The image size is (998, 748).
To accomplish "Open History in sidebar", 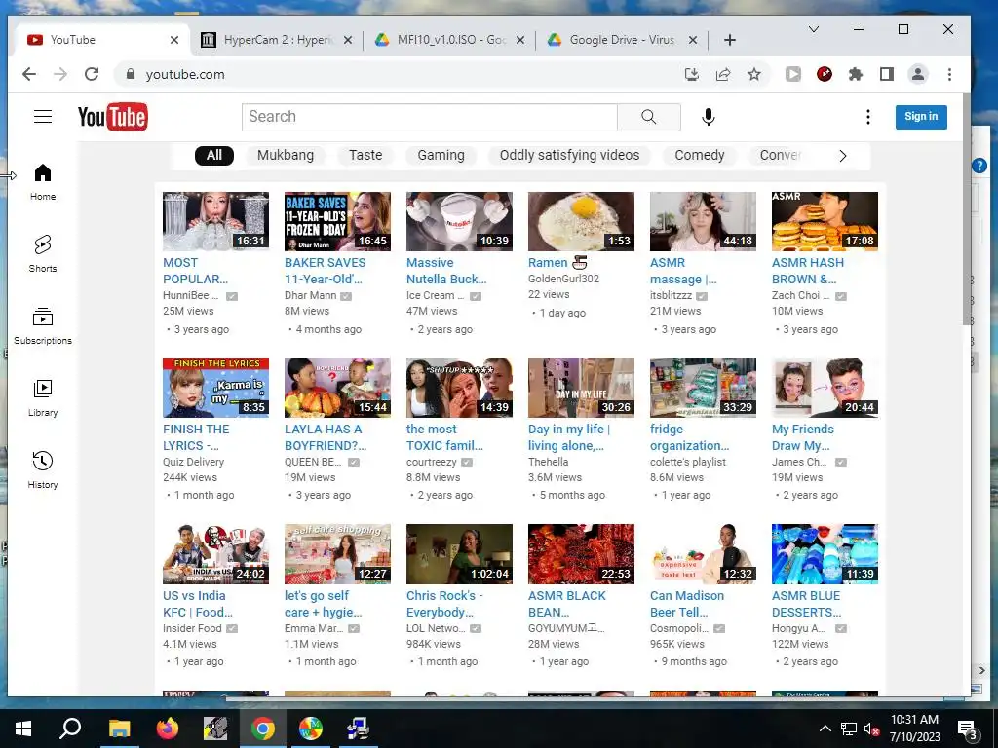I will coord(43,470).
